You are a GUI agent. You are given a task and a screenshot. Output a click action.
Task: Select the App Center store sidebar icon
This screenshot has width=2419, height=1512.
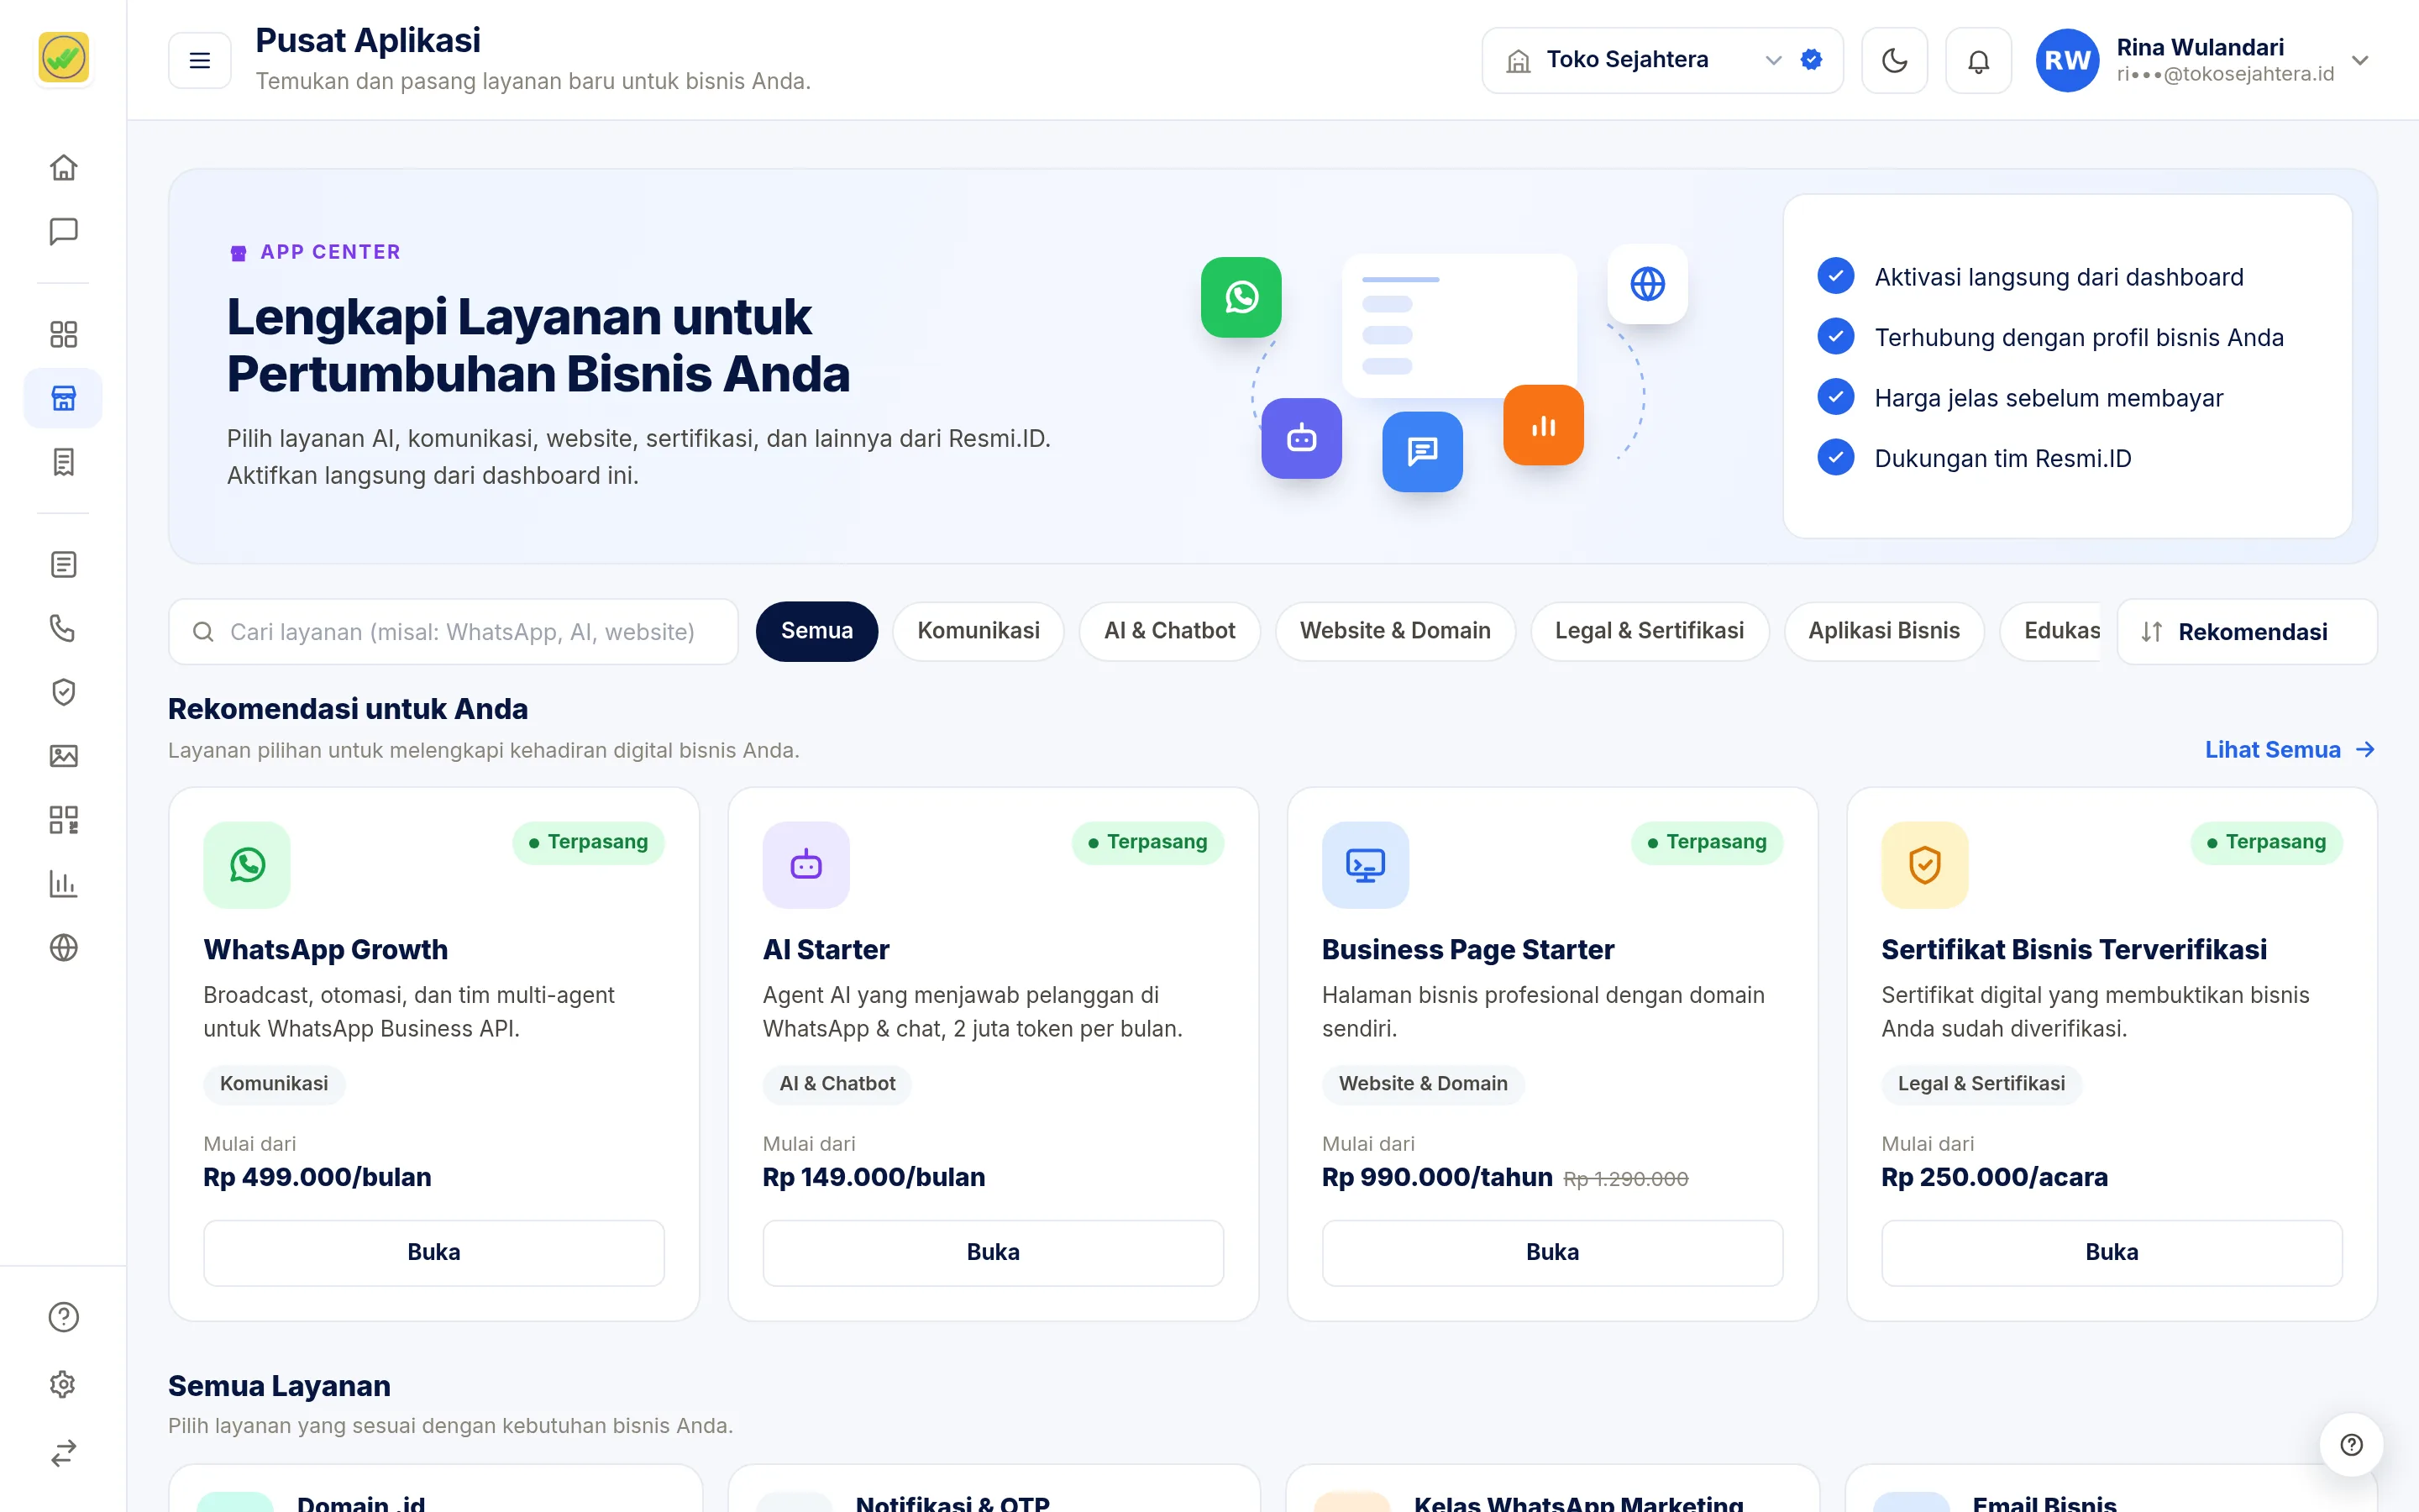(63, 398)
